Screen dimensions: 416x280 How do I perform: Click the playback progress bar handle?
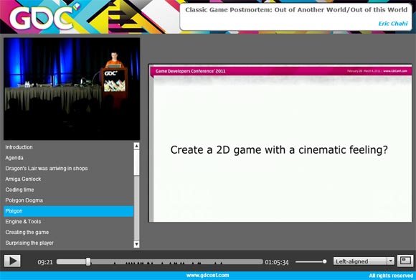click(x=88, y=262)
